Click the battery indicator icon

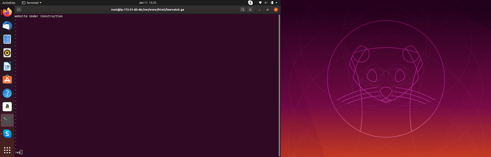pyautogui.click(x=272, y=3)
